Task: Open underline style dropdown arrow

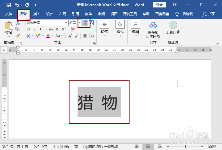Action: point(46,30)
